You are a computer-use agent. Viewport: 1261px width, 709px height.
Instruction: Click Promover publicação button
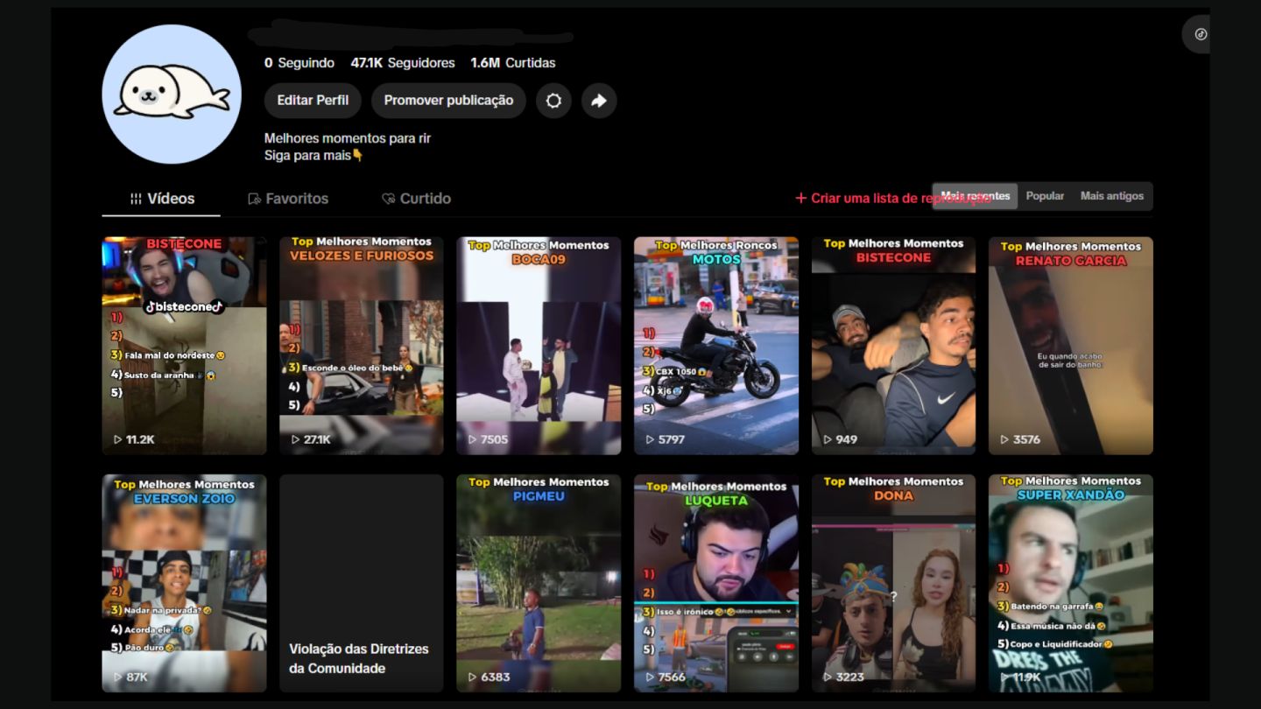point(448,101)
